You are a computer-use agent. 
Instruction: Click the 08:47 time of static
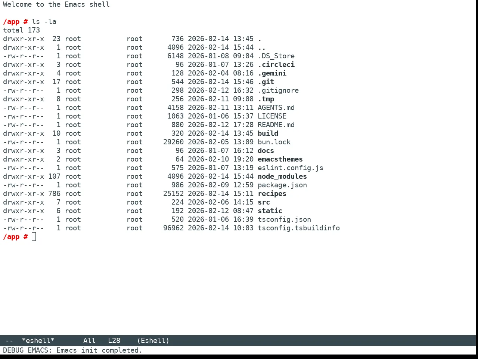243,211
